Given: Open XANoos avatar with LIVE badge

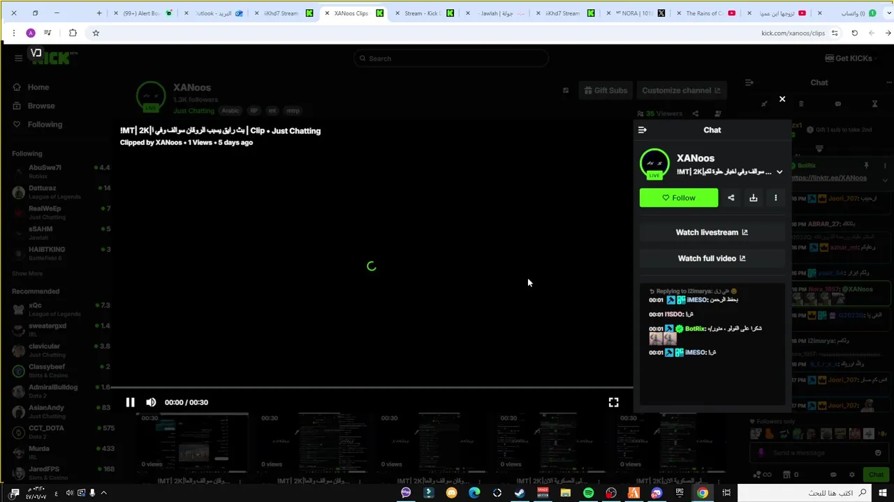Looking at the screenshot, I should [x=654, y=164].
